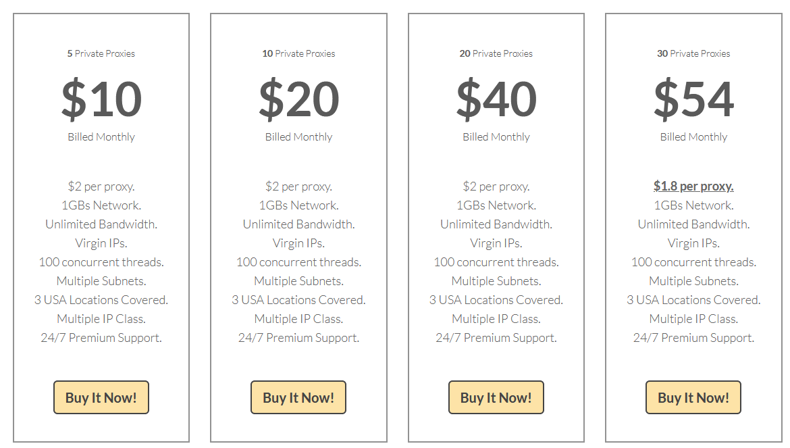Click the 30 Private Proxies plan title
790x448 pixels.
coord(693,53)
